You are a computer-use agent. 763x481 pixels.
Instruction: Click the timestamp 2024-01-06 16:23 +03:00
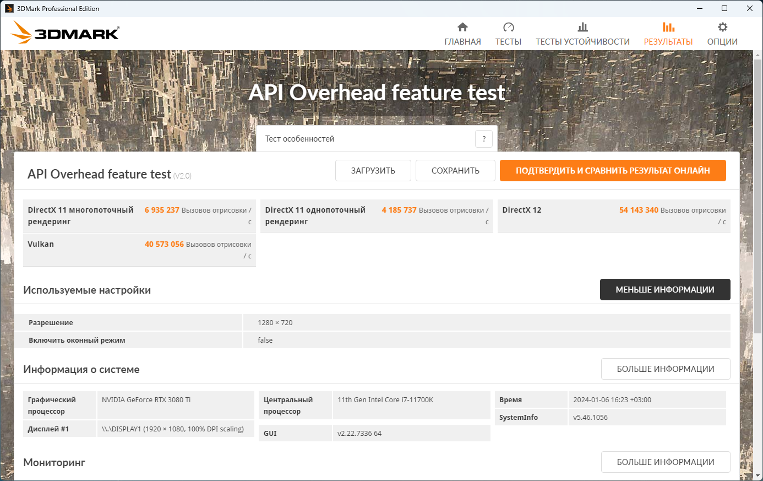click(612, 400)
